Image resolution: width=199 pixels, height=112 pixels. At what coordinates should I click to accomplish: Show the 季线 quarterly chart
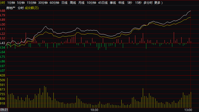[113, 3]
